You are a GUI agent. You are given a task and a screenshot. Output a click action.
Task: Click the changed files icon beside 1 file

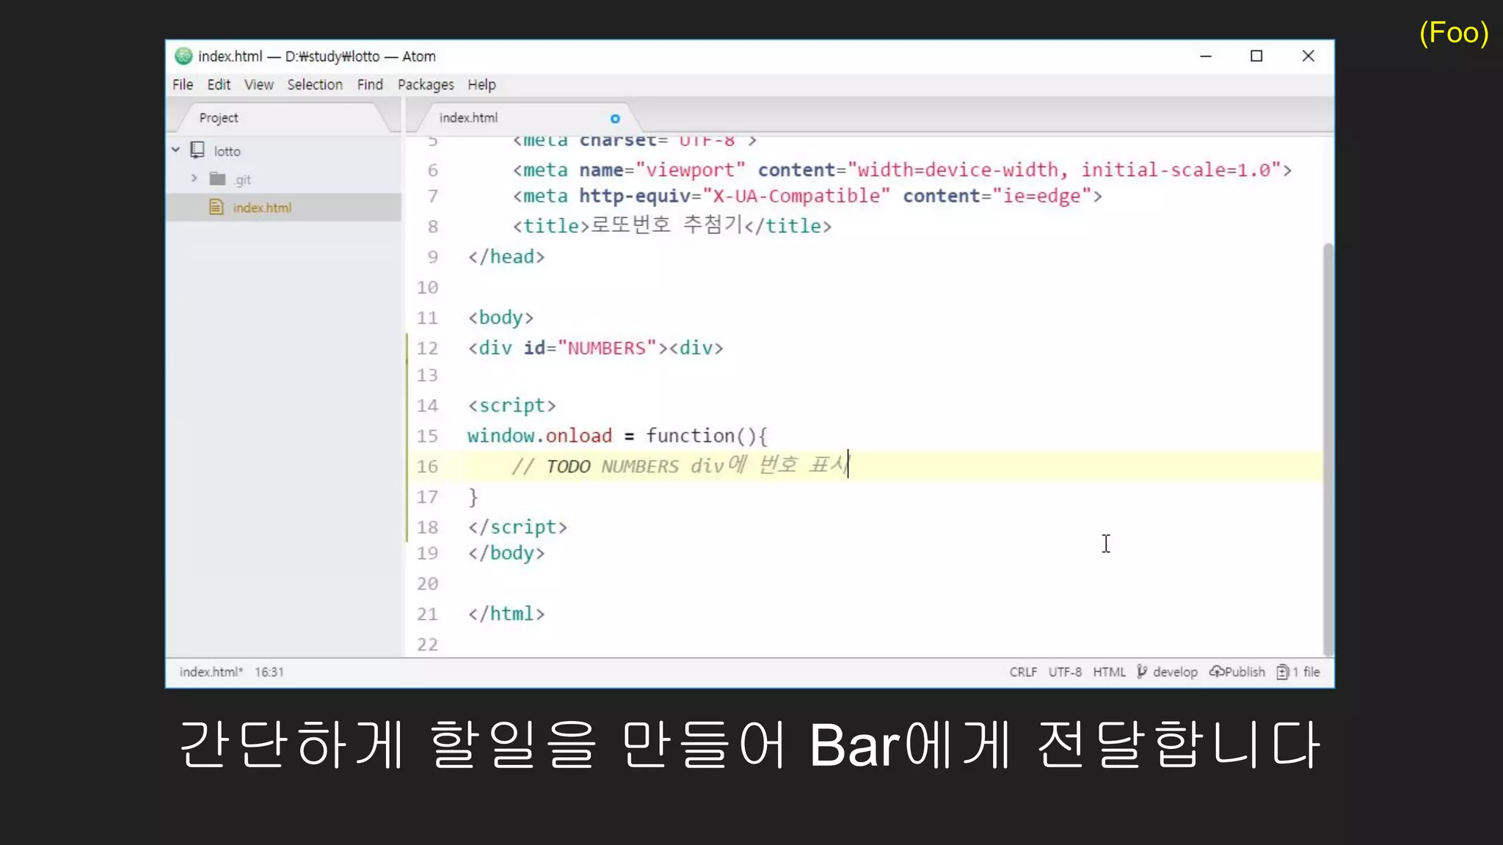click(1282, 672)
